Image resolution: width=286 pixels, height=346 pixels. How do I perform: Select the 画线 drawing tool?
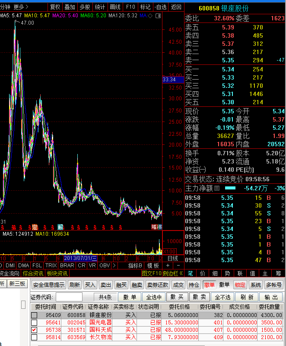click(115, 7)
